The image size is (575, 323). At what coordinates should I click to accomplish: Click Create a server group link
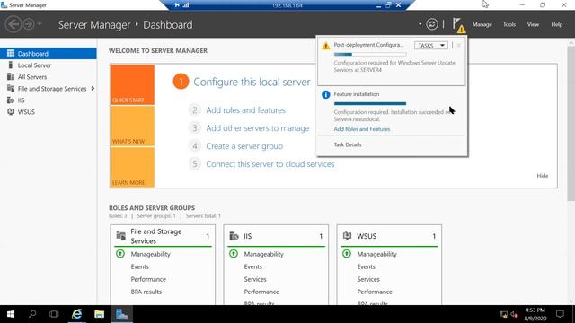[244, 146]
